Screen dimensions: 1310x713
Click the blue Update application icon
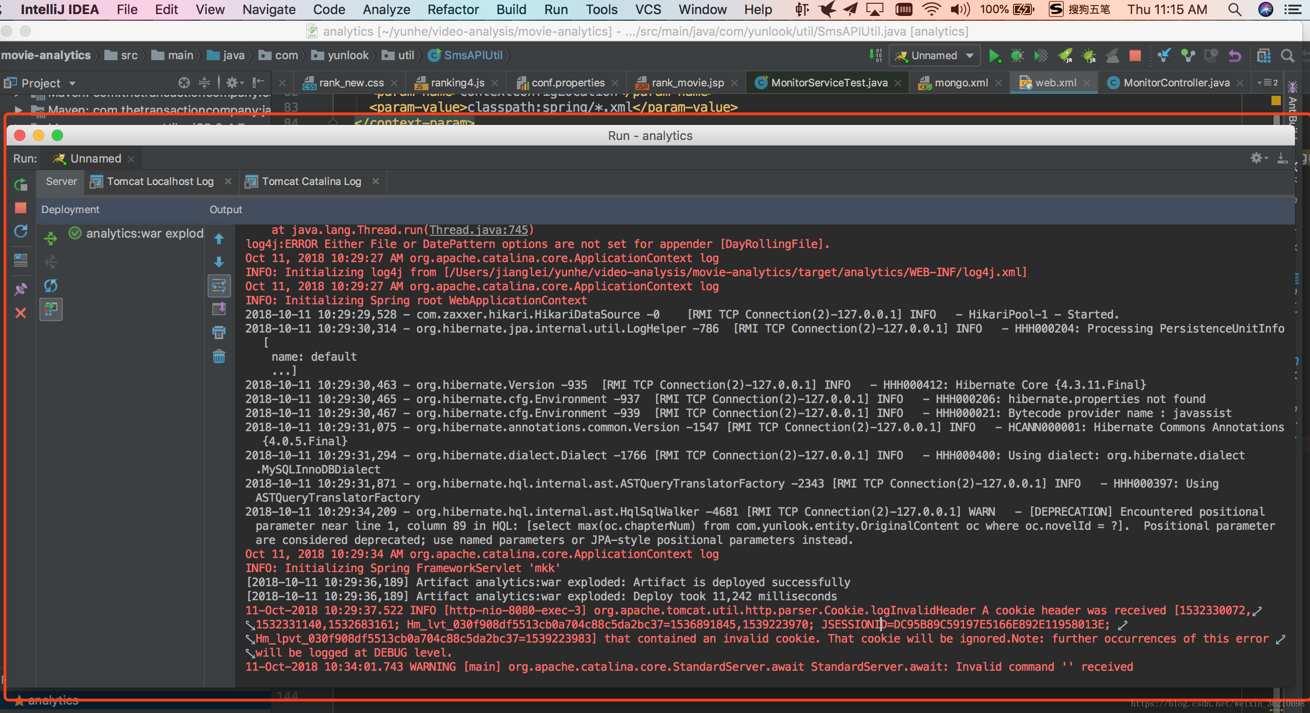[21, 232]
